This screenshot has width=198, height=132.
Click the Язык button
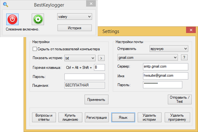tap(123, 117)
